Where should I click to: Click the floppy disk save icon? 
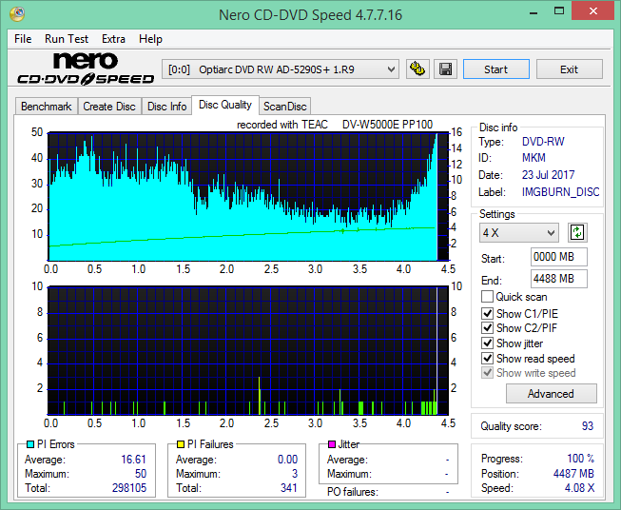pos(446,69)
